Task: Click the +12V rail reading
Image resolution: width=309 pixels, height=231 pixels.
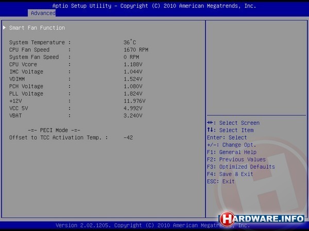Action: (x=134, y=101)
